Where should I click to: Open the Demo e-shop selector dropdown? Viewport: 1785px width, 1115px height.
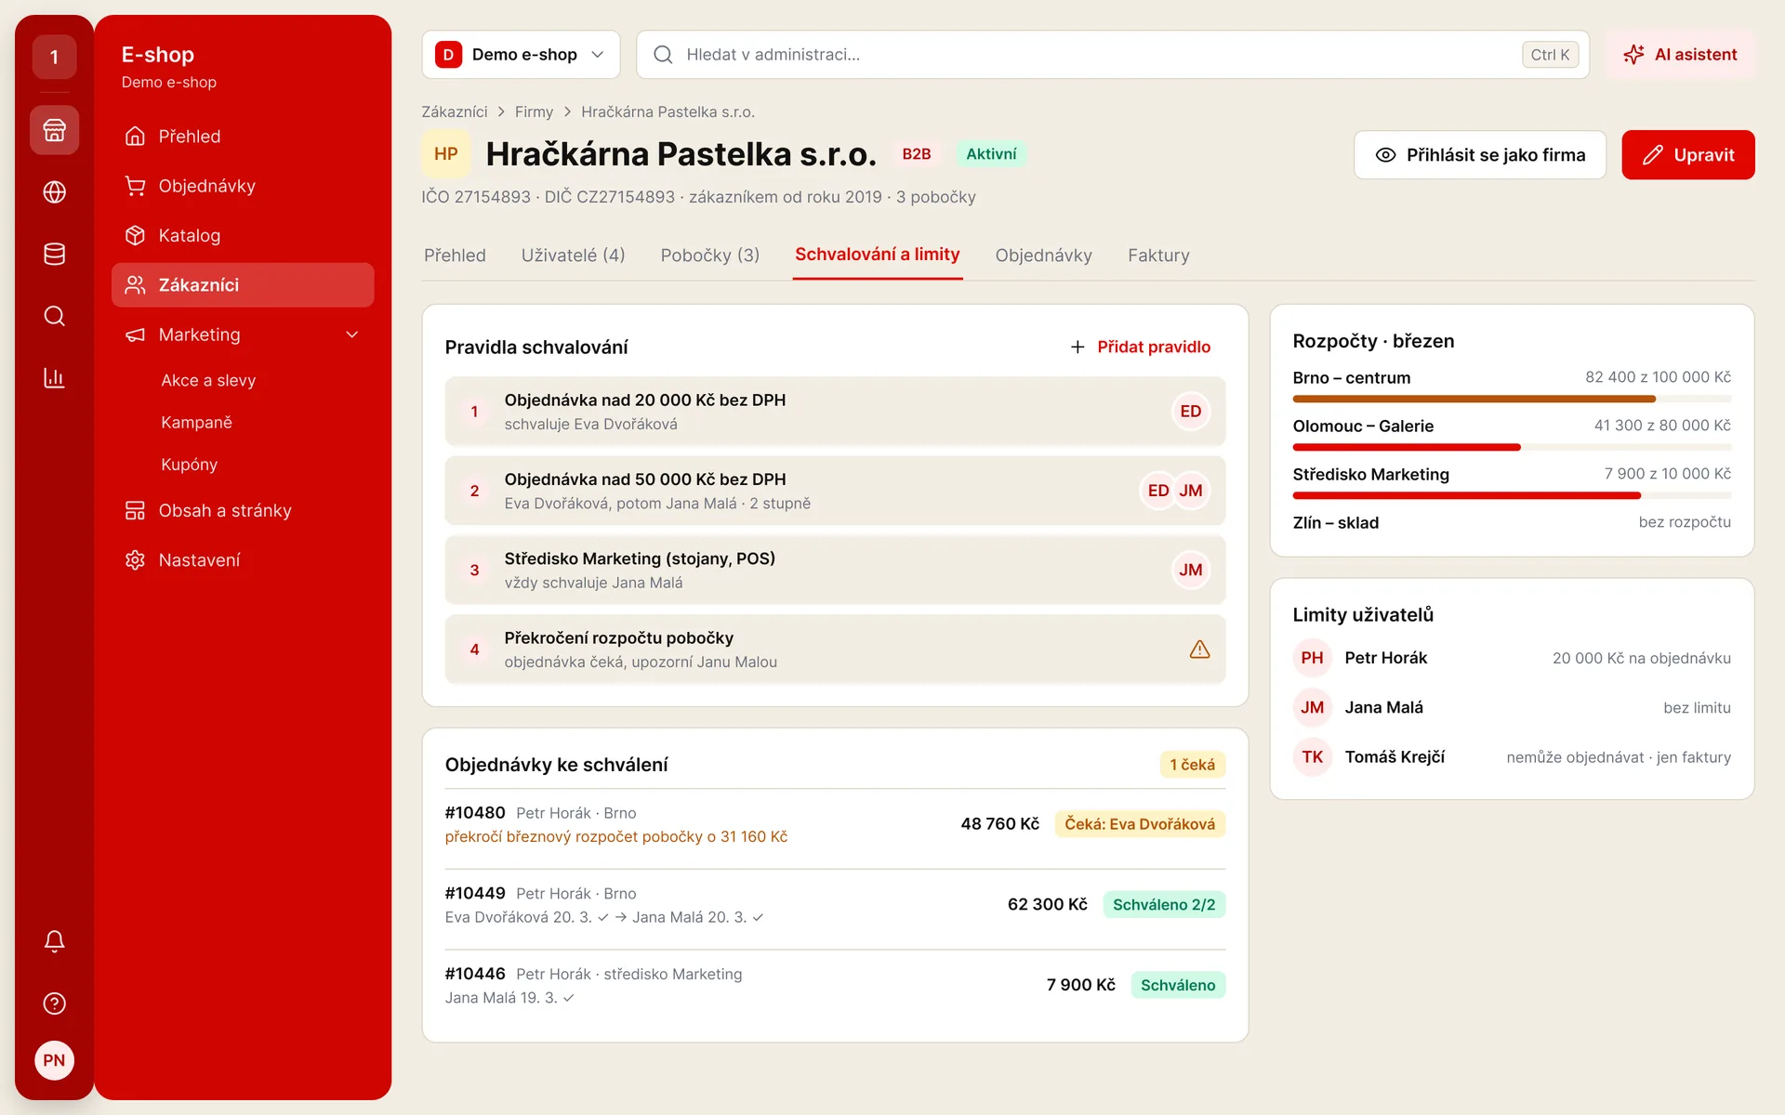pos(521,55)
